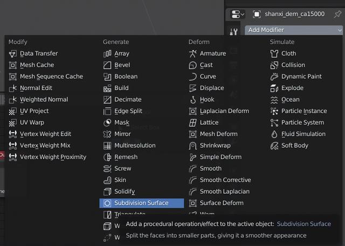Open the properties editor type dropdown
Viewport: 345px width, 246px height.
coord(237,14)
